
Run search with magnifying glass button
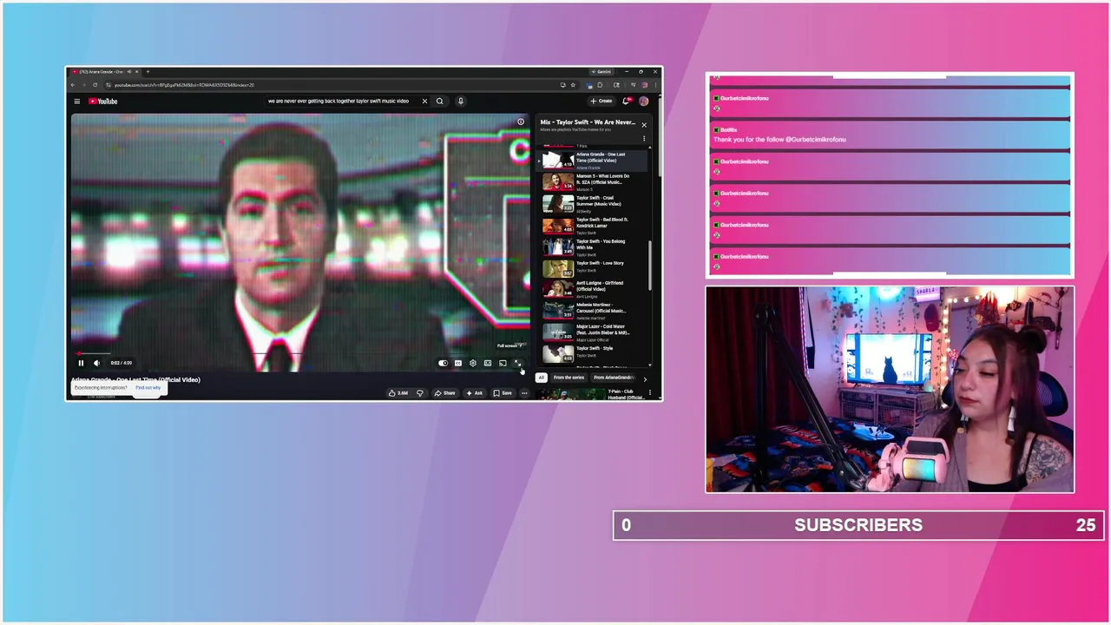[440, 101]
